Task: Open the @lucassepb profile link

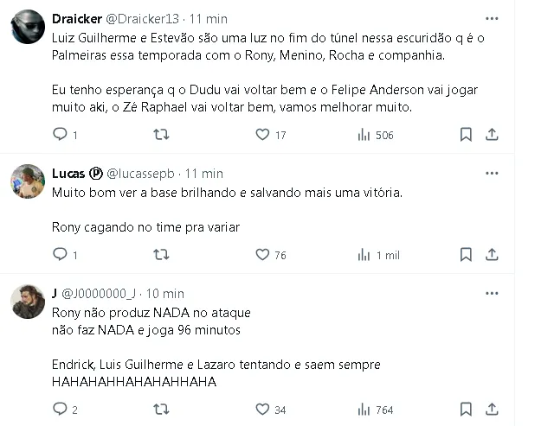Action: pyautogui.click(x=143, y=174)
